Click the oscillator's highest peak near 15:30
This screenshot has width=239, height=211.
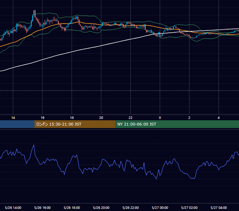click(x=34, y=145)
